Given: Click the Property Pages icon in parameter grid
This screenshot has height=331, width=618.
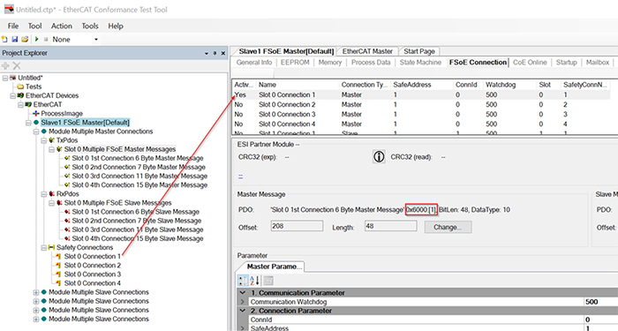Looking at the screenshot, I should pyautogui.click(x=268, y=281).
